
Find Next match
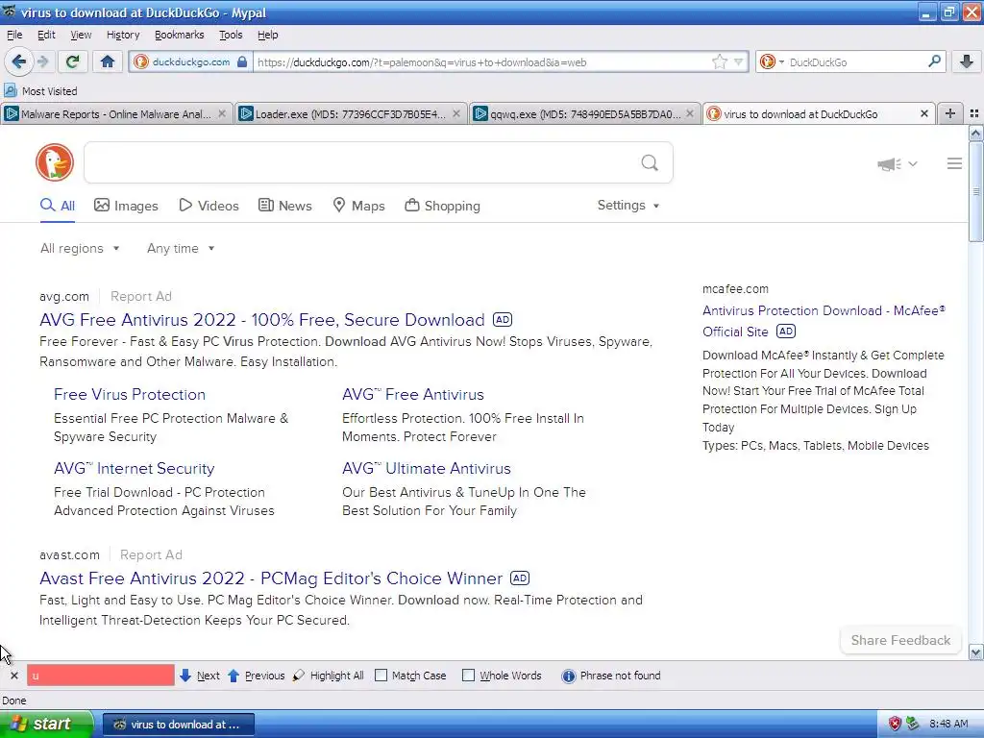click(200, 676)
